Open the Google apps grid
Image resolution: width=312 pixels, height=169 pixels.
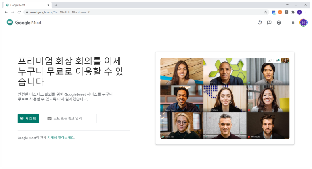[294, 23]
